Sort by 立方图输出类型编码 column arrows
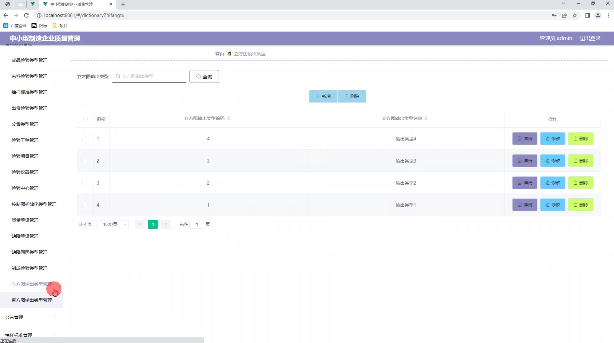Viewport: 614px width, 343px height. (x=229, y=119)
